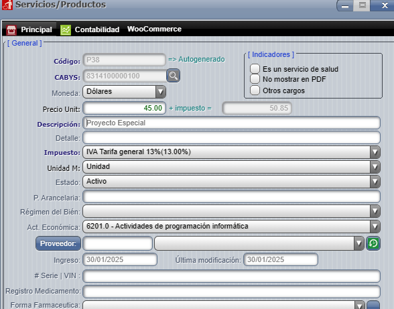Click the Precio Unit field with 45.00

tap(124, 108)
